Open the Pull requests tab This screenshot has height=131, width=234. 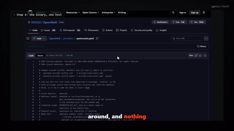(x=70, y=30)
